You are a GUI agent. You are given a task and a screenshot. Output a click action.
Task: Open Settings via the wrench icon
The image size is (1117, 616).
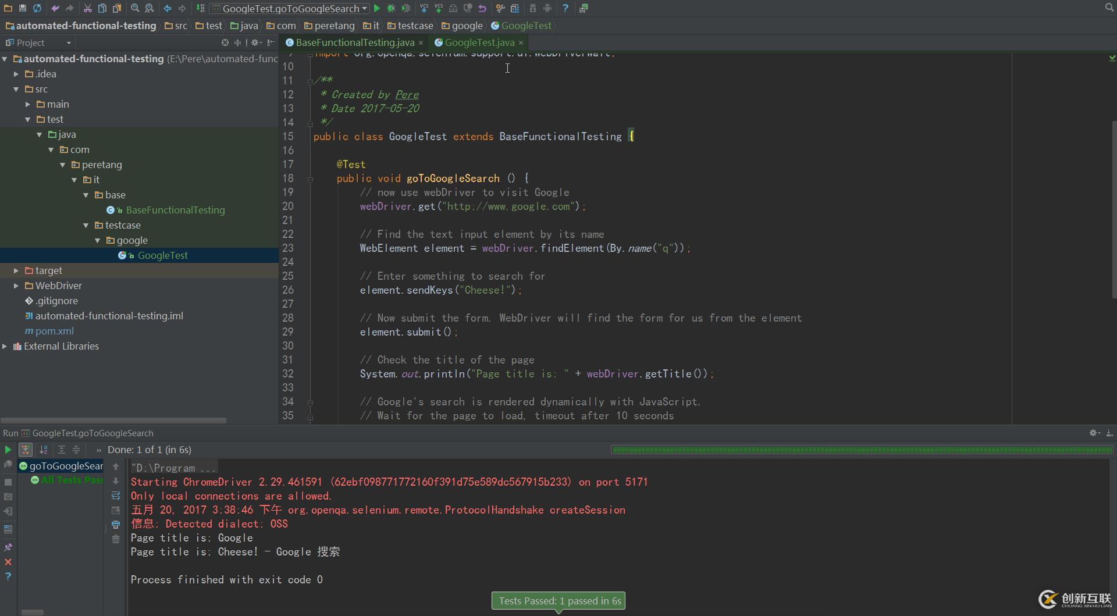[x=500, y=8]
